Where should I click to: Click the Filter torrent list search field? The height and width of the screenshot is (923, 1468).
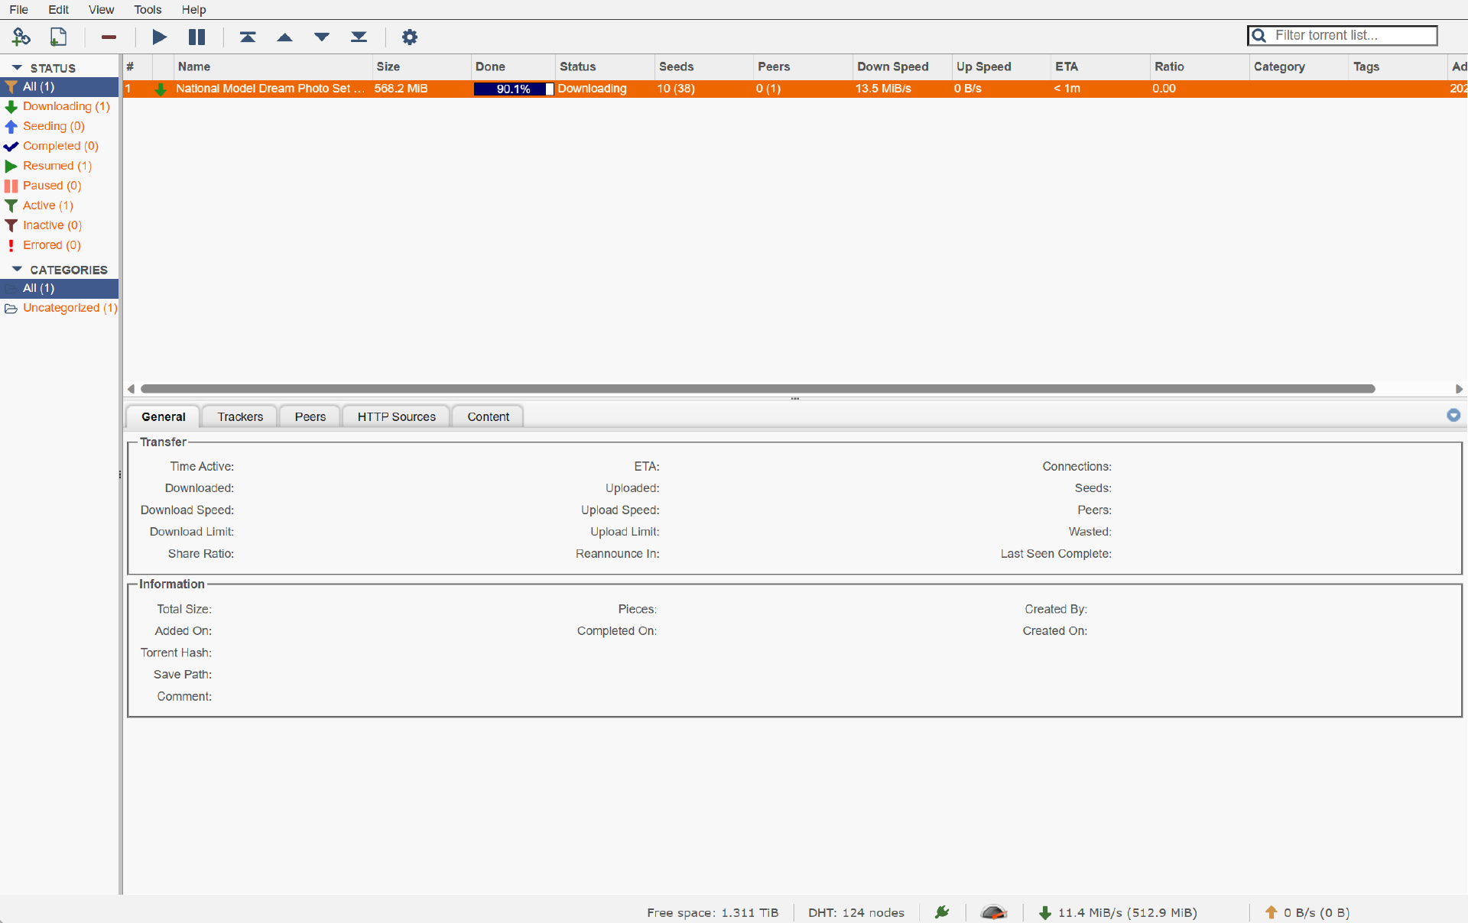[x=1352, y=35]
